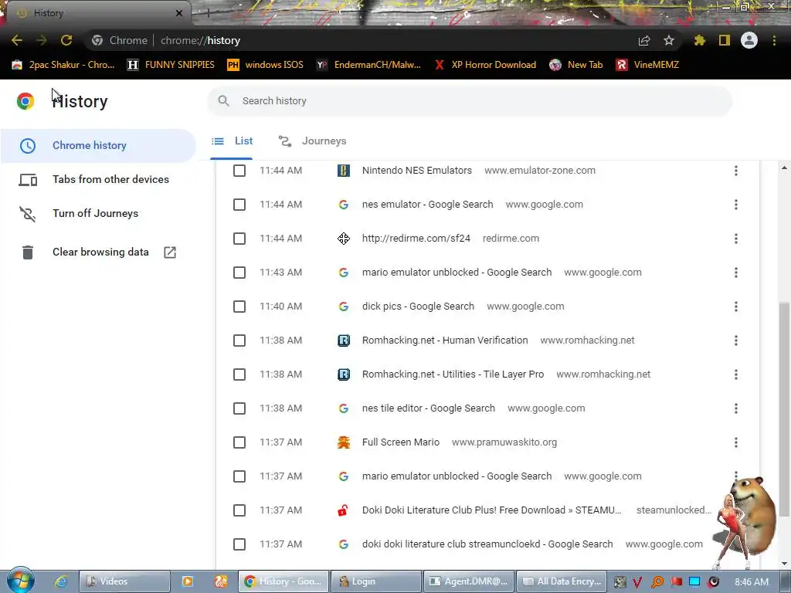Check the nes emulator Google Search box
This screenshot has height=593, width=791.
click(239, 204)
